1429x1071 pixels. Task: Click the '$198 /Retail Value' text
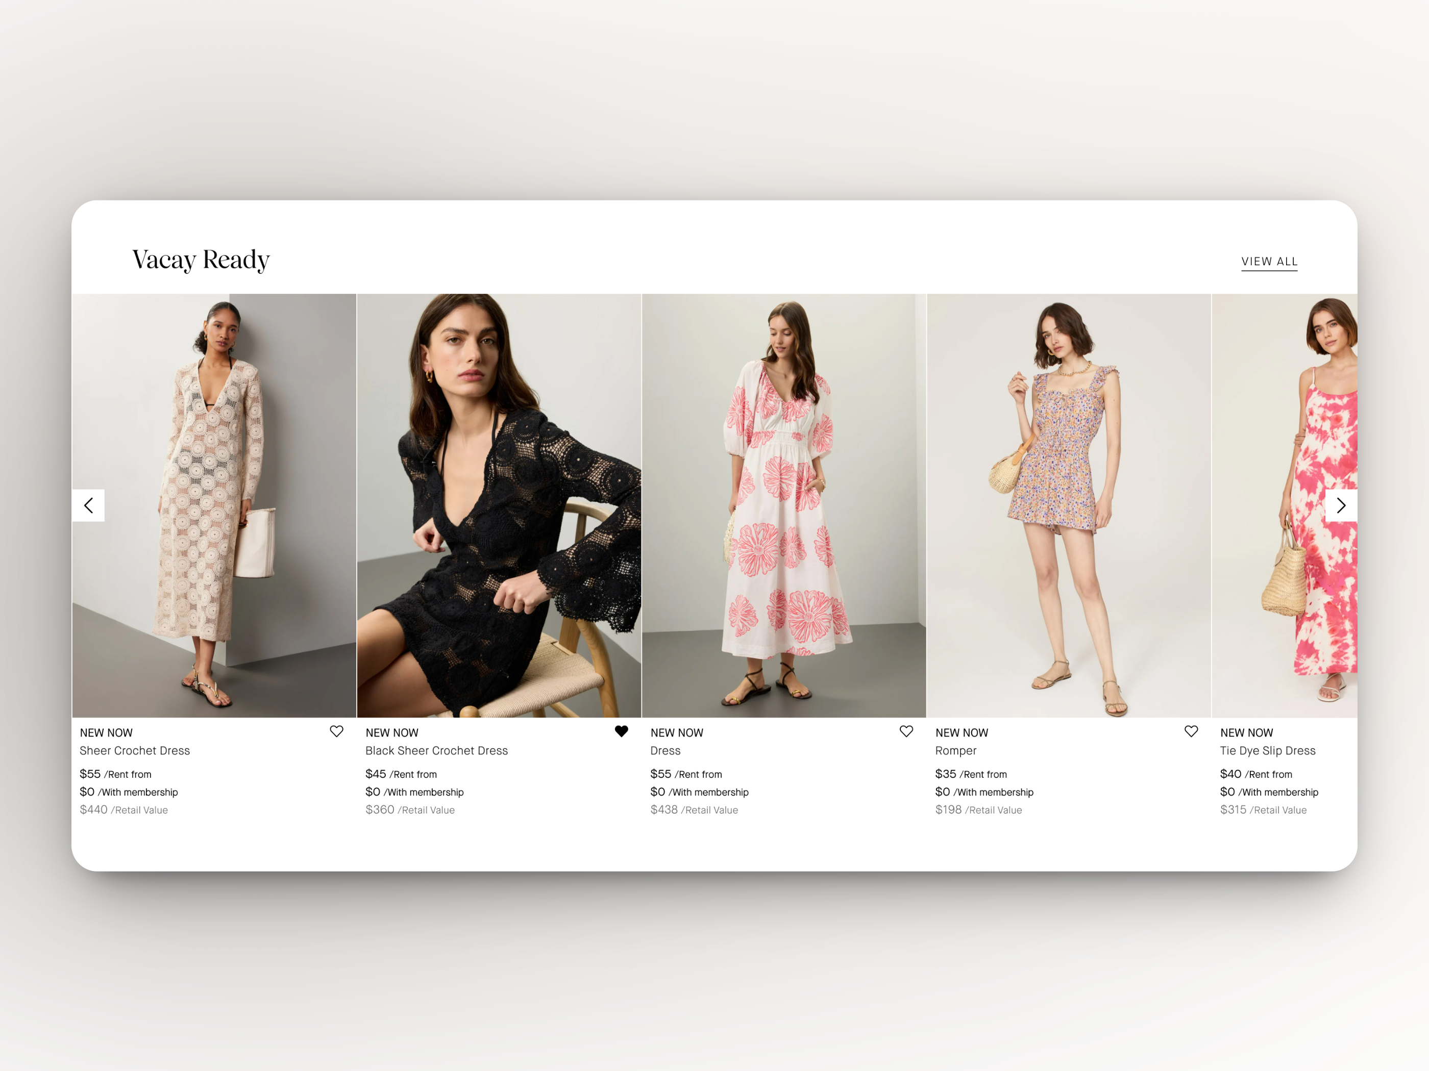click(x=979, y=810)
